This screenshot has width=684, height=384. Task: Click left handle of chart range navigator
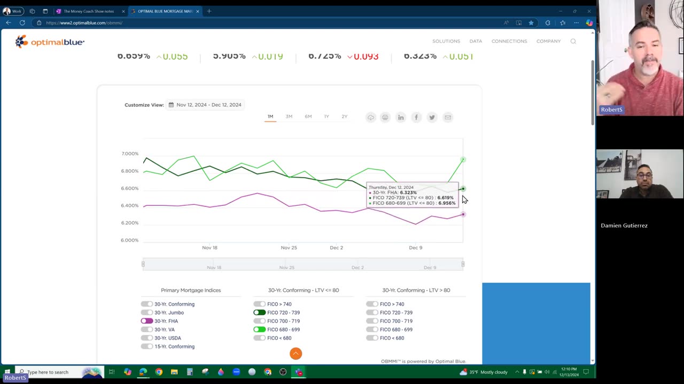[x=143, y=264]
